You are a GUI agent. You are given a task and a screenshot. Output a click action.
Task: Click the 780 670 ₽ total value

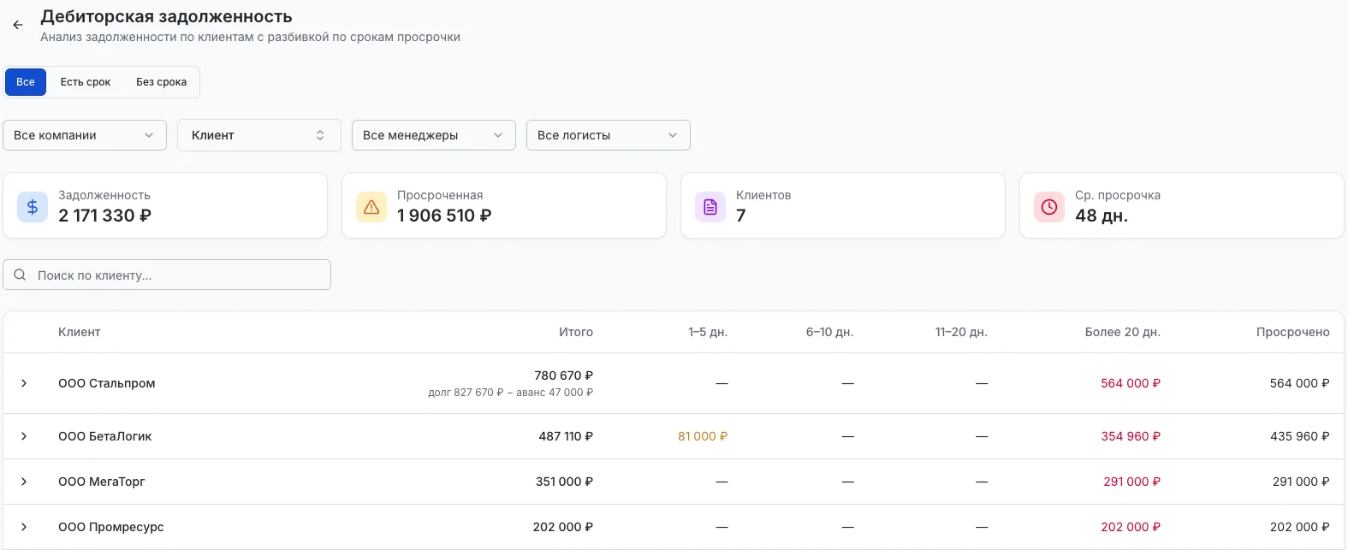[564, 376]
